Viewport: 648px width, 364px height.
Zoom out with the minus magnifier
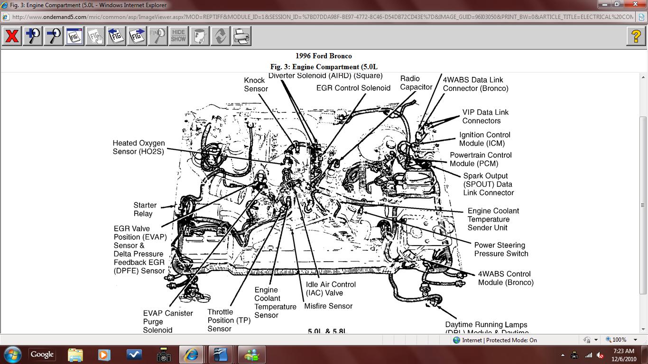54,36
